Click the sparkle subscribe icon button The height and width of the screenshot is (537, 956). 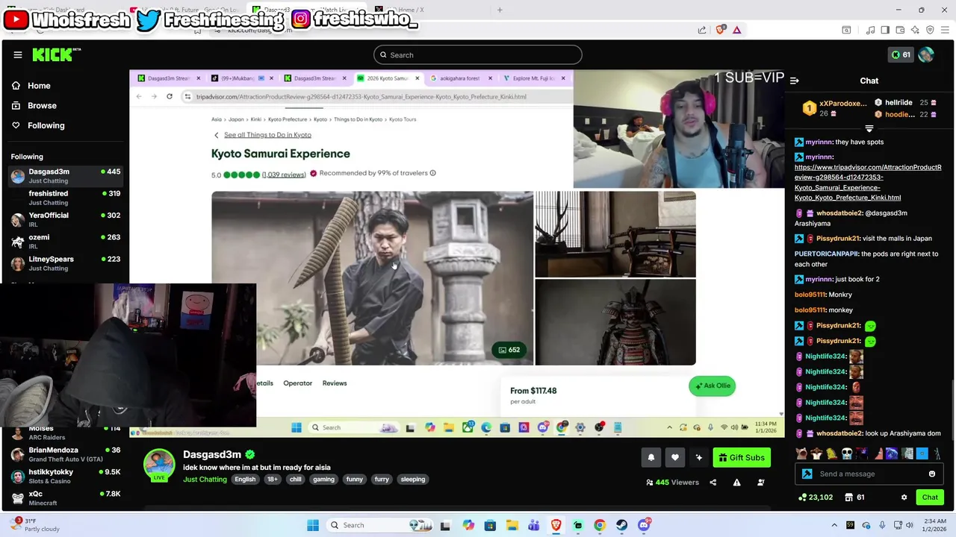pyautogui.click(x=699, y=458)
